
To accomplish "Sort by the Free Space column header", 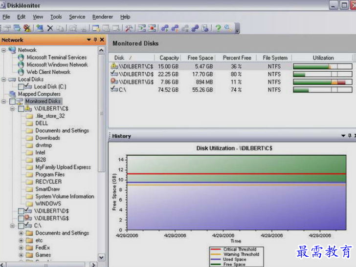I will (x=198, y=58).
